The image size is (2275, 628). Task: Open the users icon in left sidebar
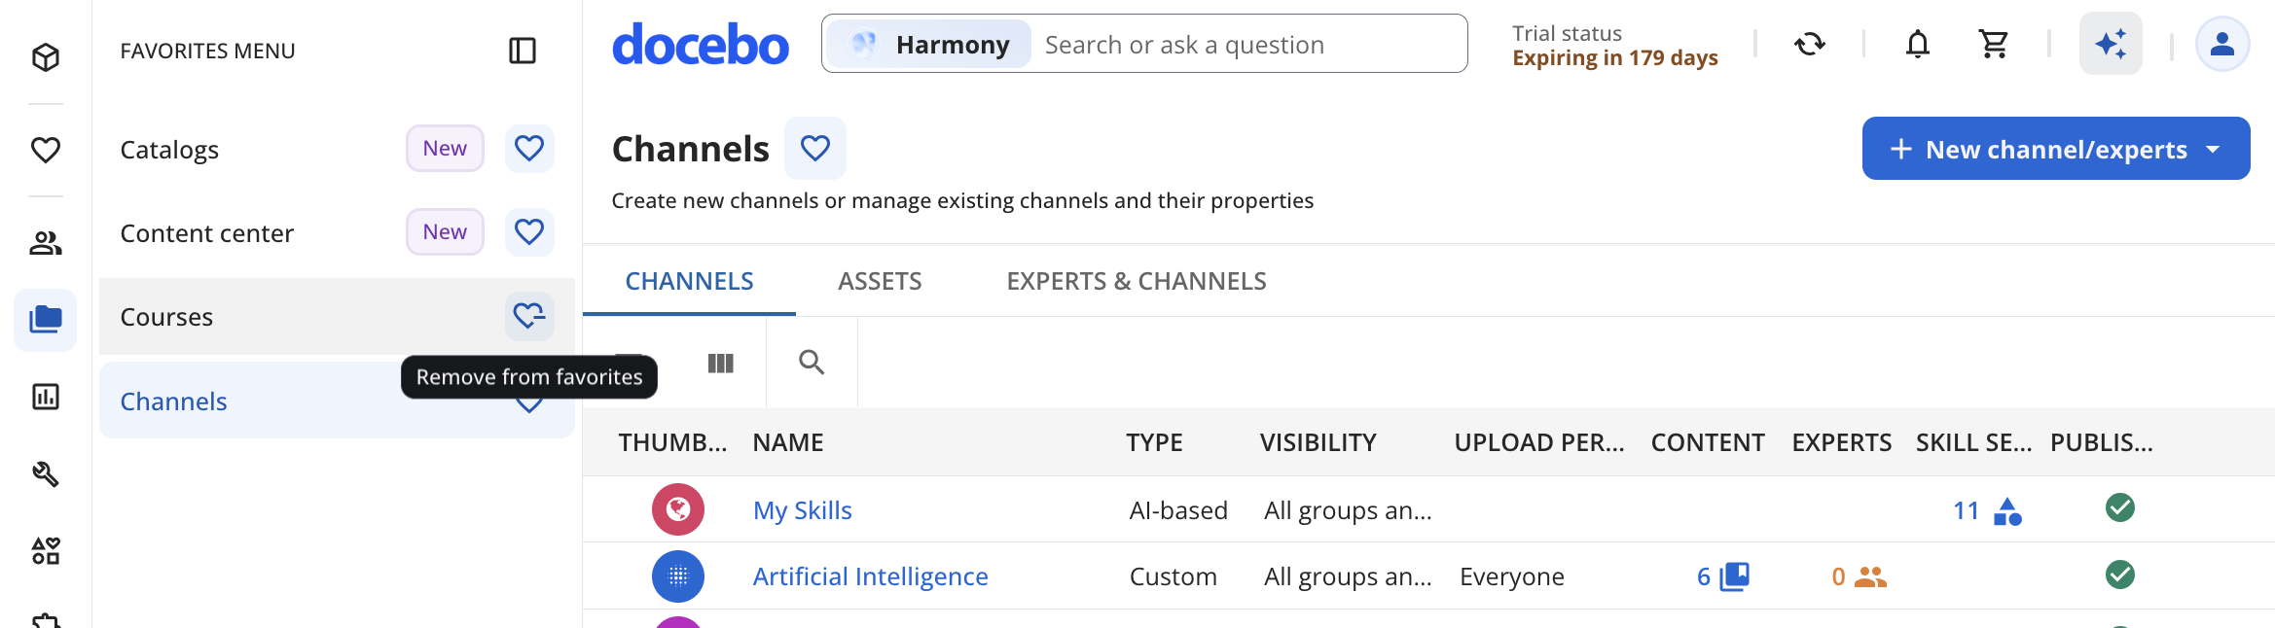46,243
